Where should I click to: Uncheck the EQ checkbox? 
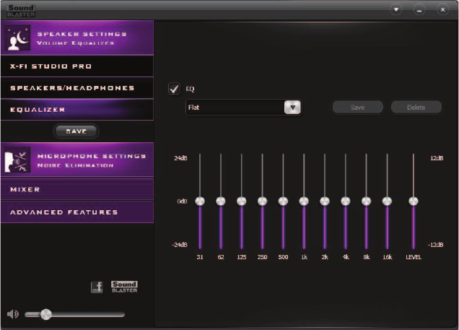[x=174, y=89]
